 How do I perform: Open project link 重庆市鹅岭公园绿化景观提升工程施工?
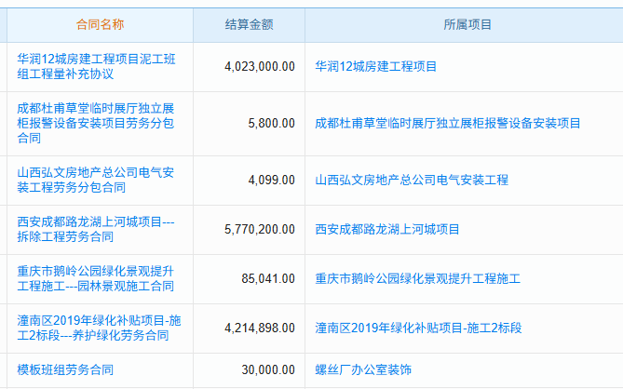(417, 278)
